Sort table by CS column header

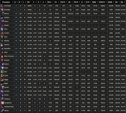click(57, 2)
